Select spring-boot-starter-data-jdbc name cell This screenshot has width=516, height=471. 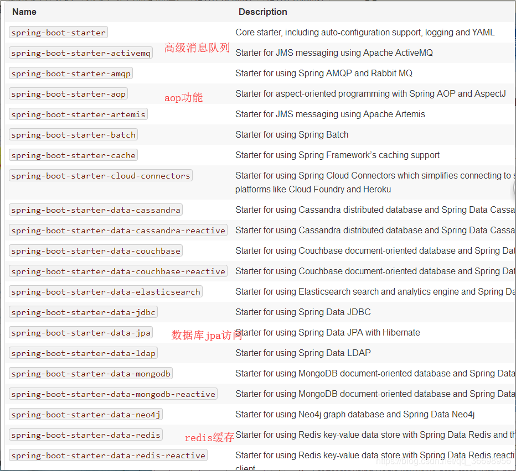pyautogui.click(x=83, y=312)
